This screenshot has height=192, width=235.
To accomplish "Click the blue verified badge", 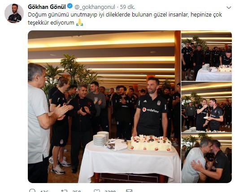I will [70, 6].
